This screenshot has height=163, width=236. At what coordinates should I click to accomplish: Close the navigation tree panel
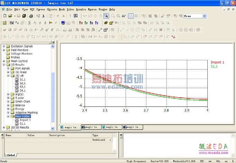click(x=53, y=42)
